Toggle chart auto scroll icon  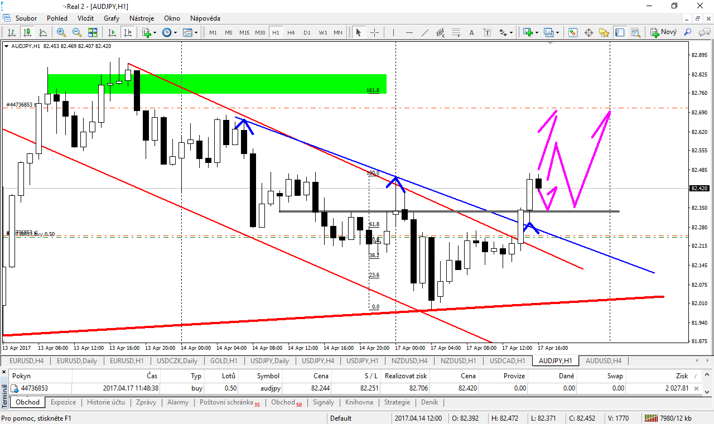[x=112, y=32]
